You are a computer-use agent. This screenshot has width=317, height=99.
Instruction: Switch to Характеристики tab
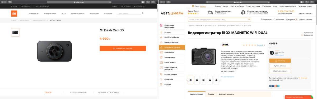click(x=197, y=94)
